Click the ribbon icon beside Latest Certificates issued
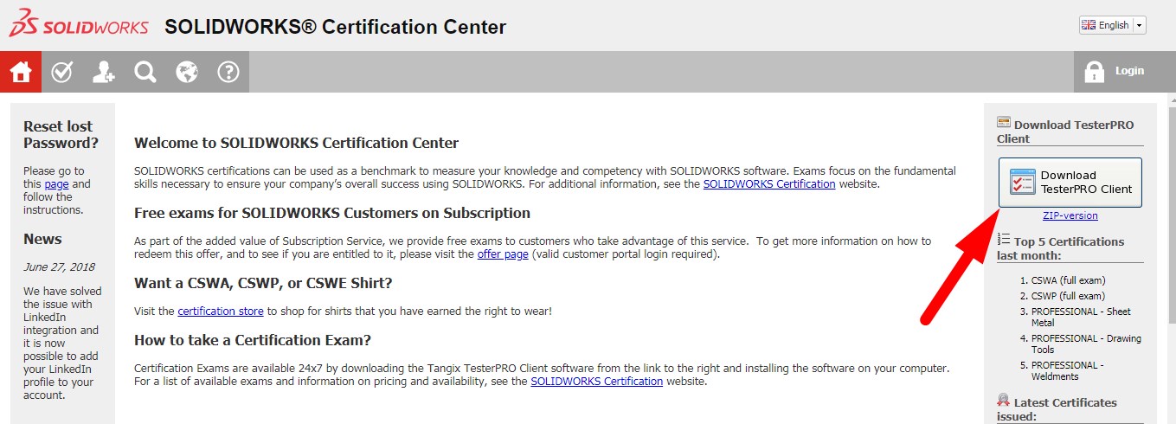 click(1004, 400)
